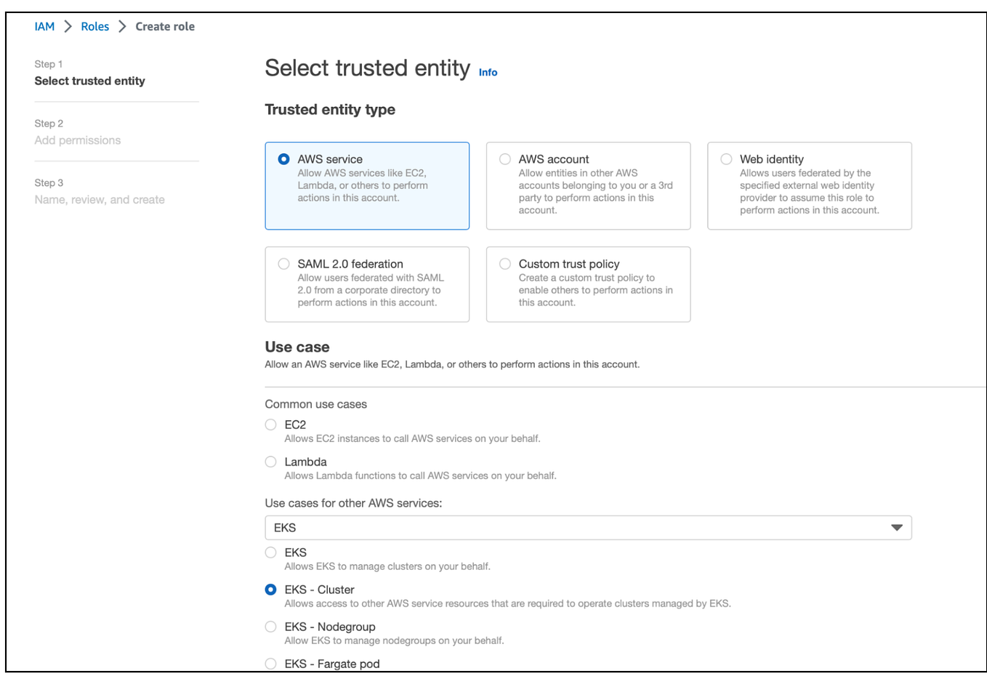Jump to Step 2 Add permissions

point(78,140)
